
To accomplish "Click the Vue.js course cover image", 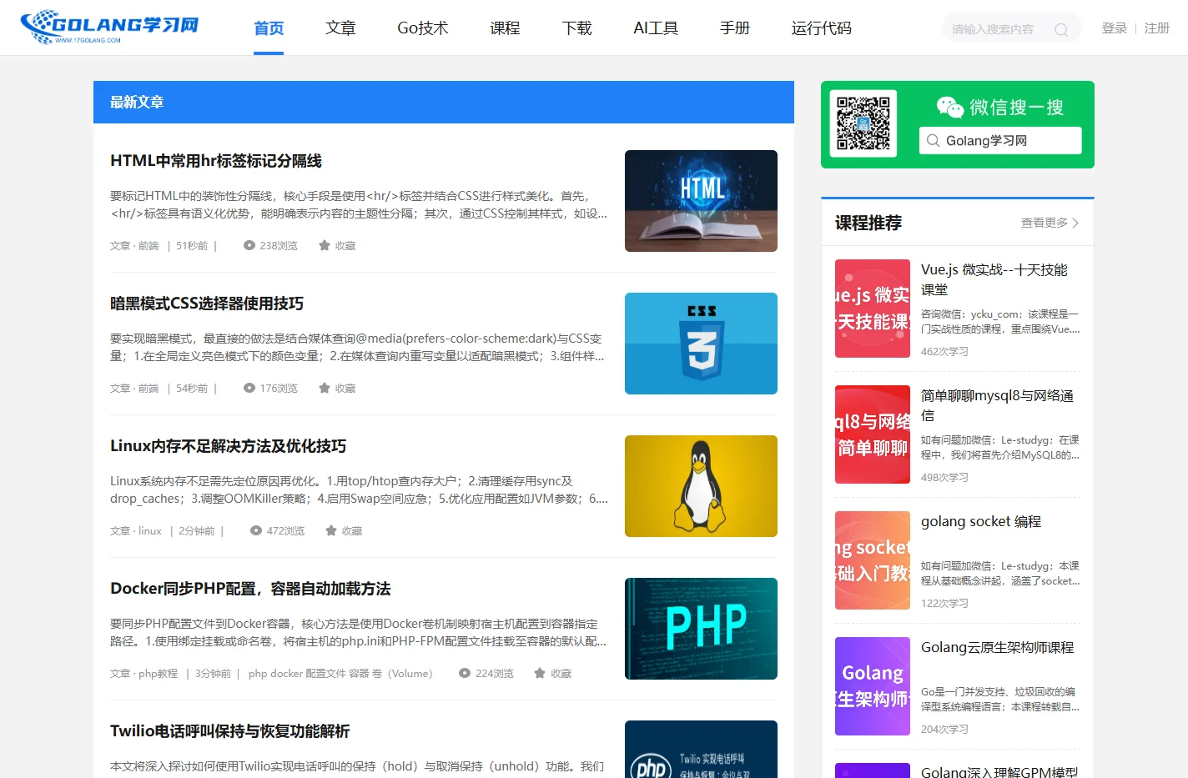I will (873, 309).
